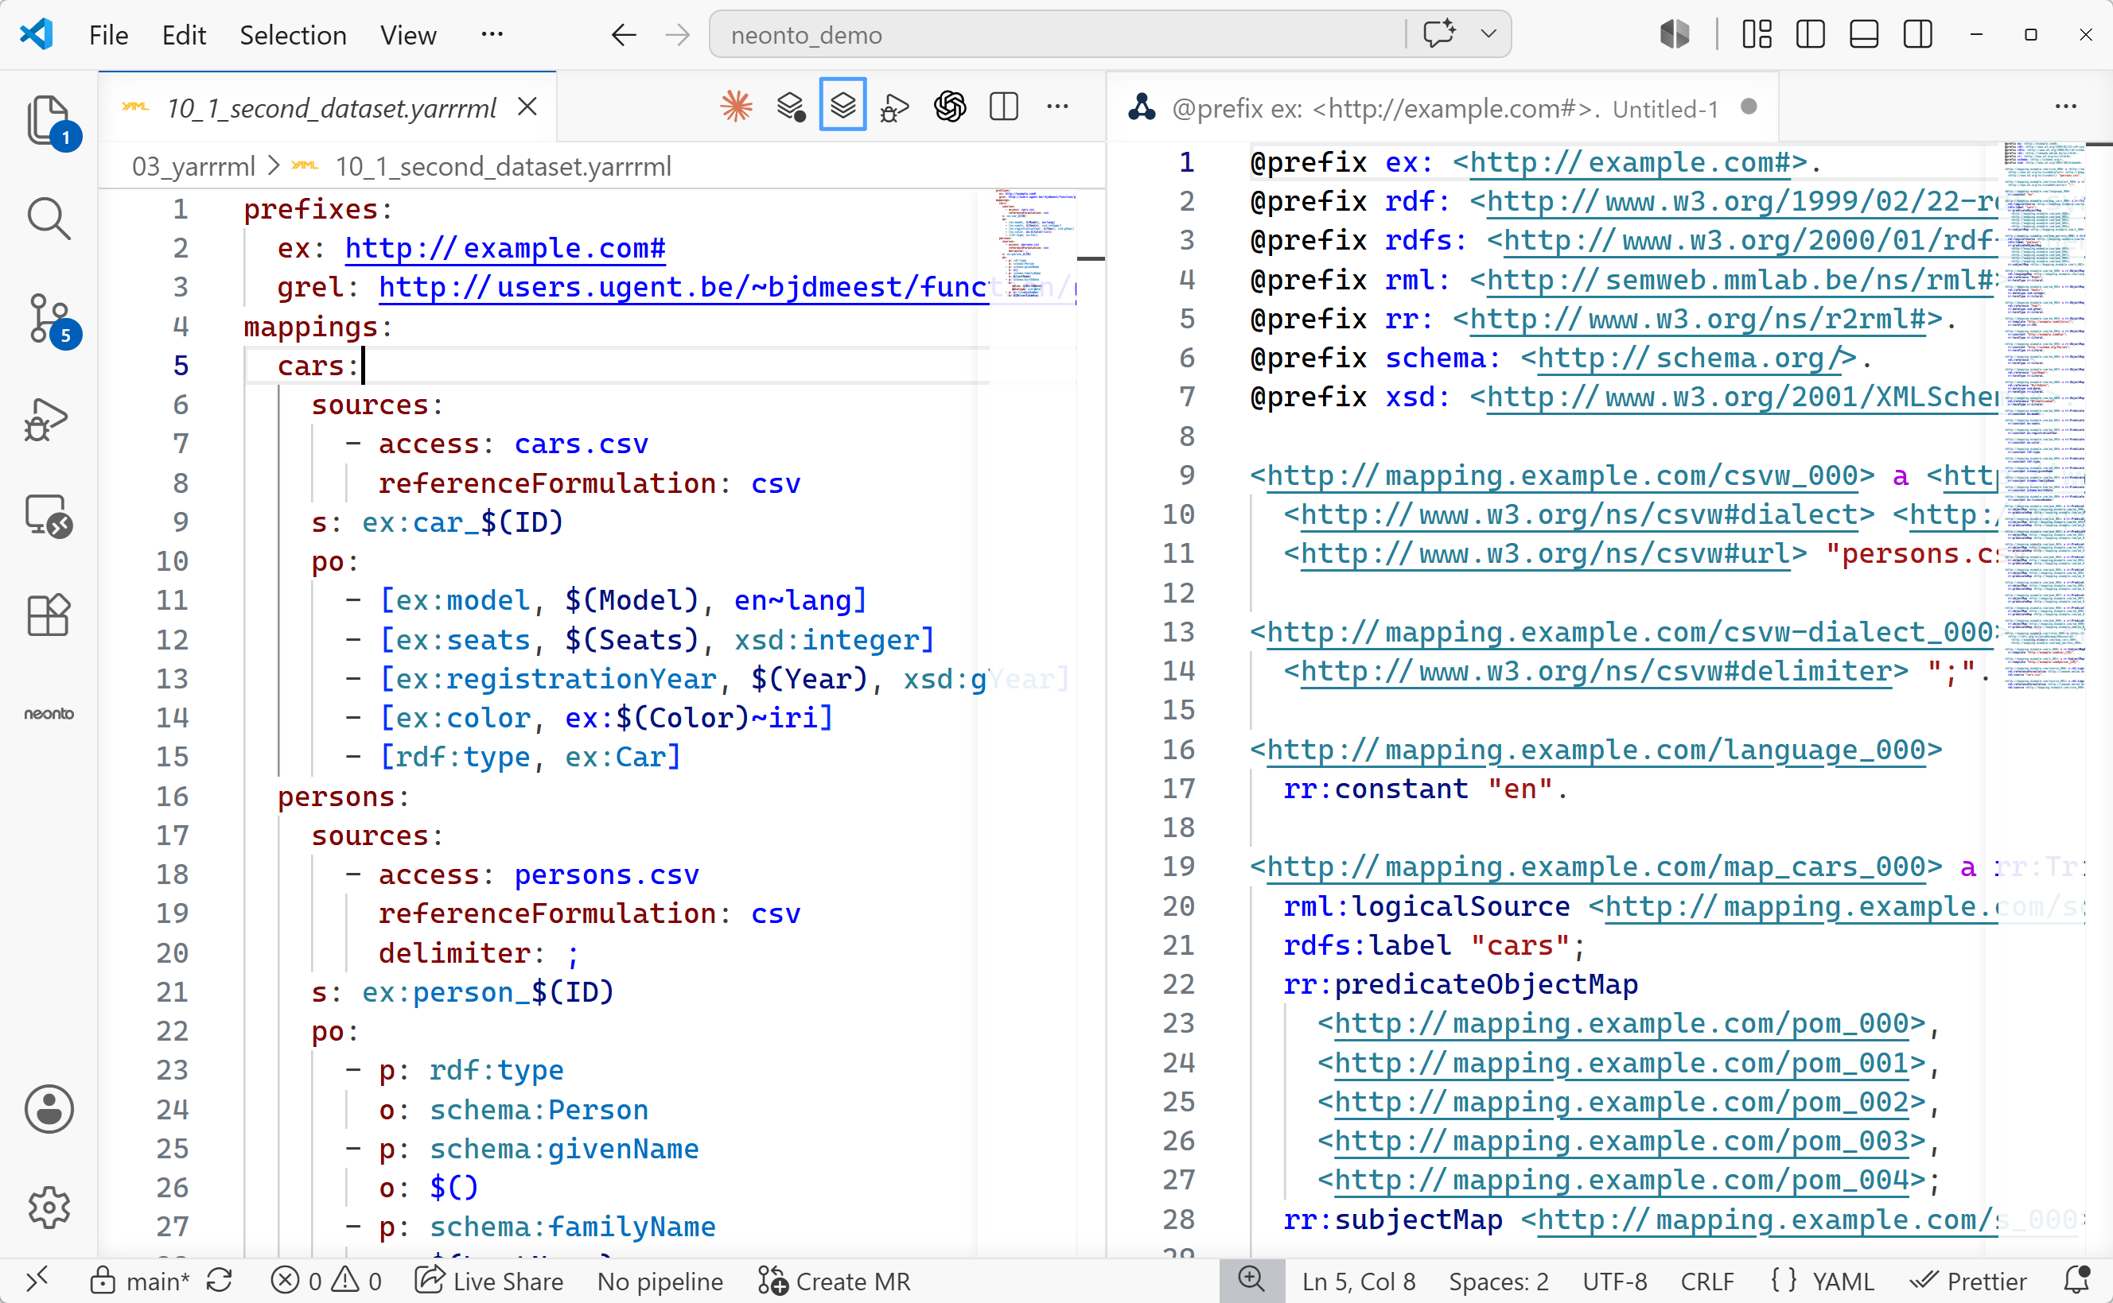Close the 10_1_second_dataset.yarrrml tab
Viewport: 2113px width, 1303px height.
(x=527, y=107)
